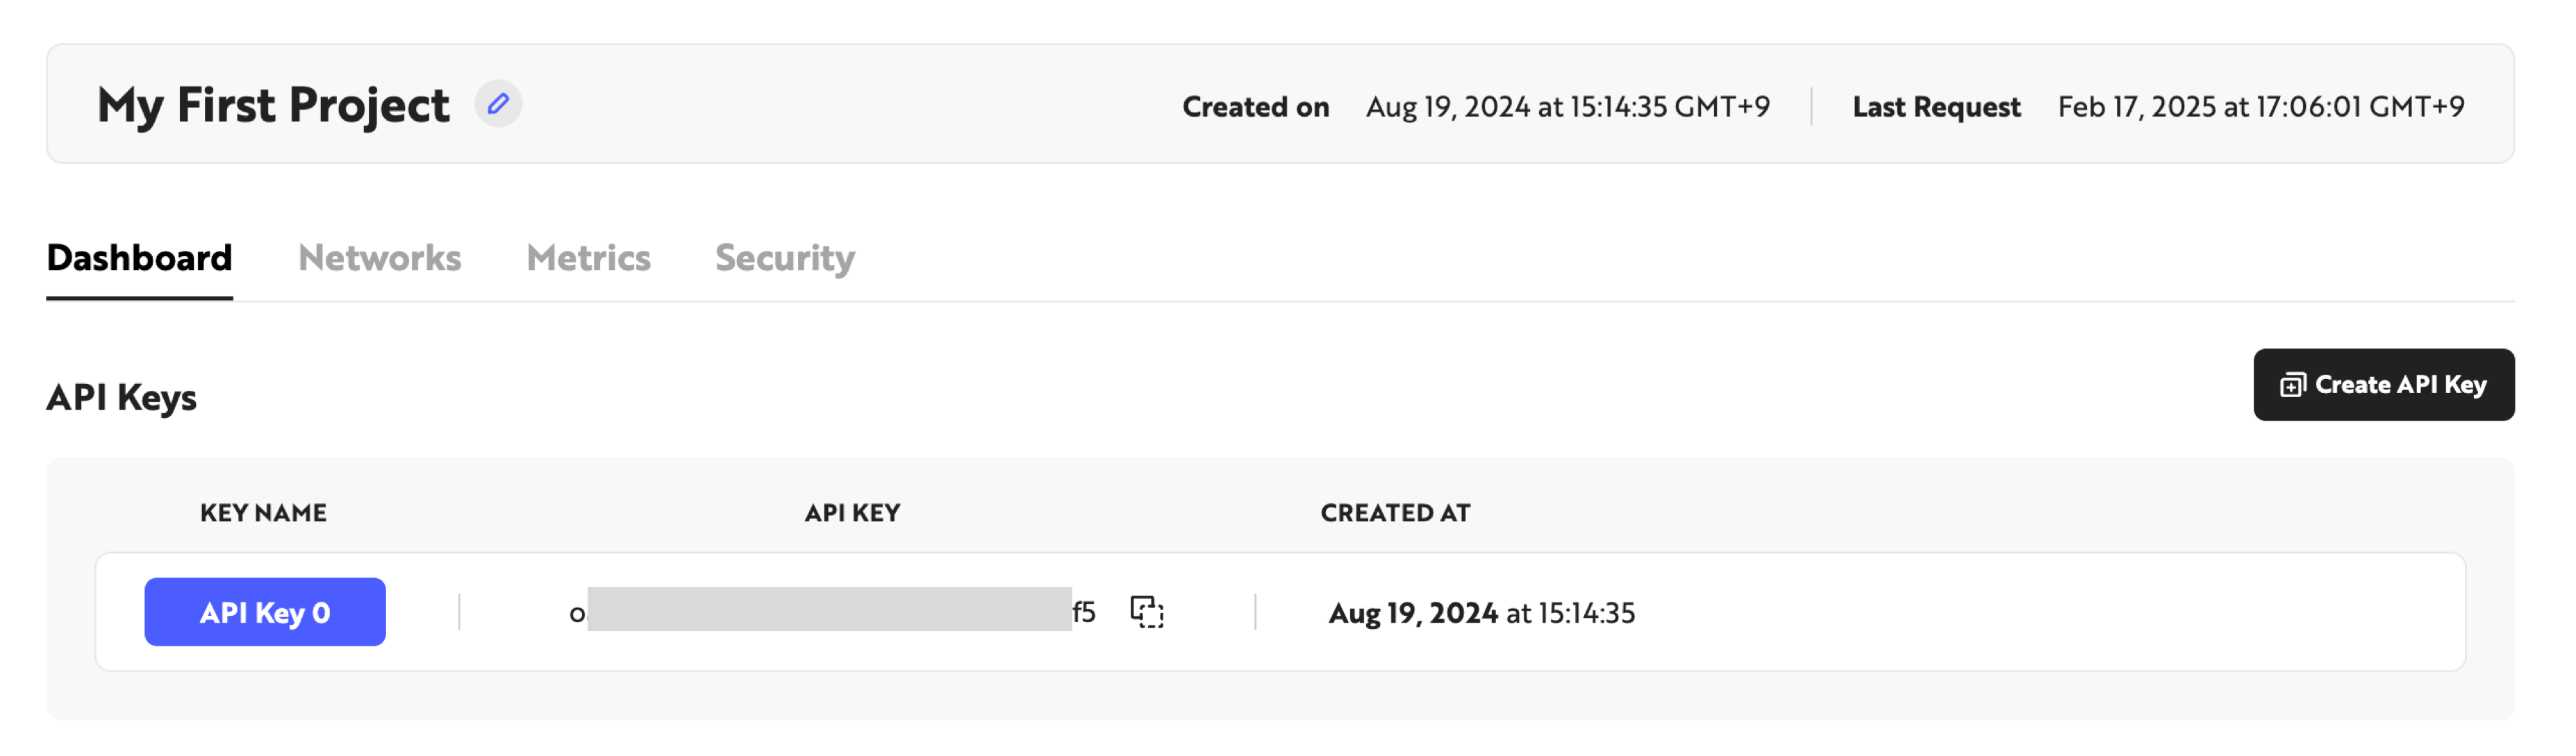Click the Created on label

pos(1255,107)
